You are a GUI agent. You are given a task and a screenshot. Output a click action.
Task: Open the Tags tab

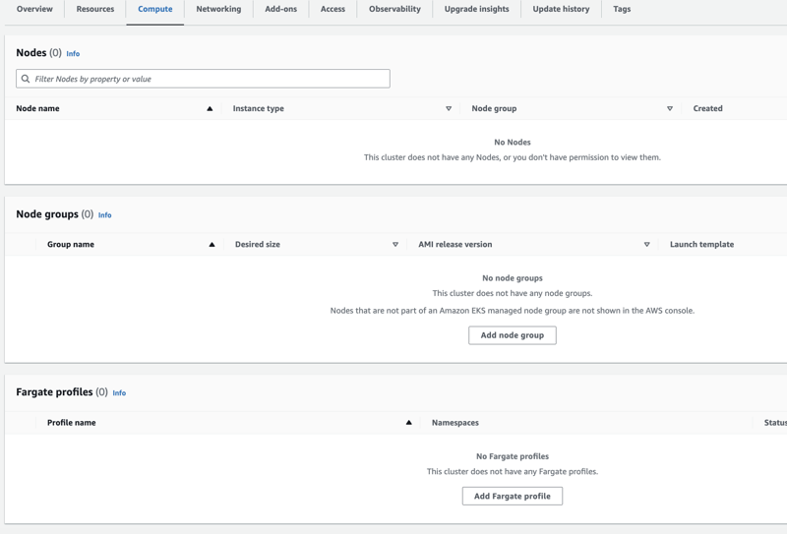click(622, 9)
